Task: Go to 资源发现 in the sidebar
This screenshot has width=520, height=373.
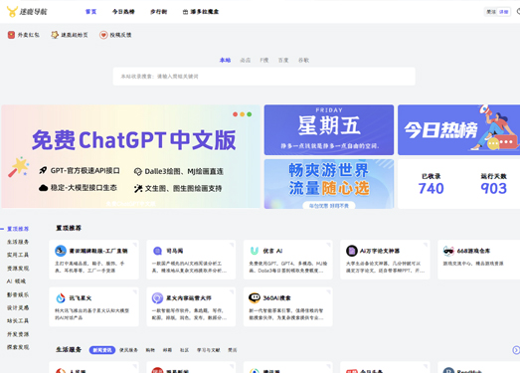Action: click(18, 269)
